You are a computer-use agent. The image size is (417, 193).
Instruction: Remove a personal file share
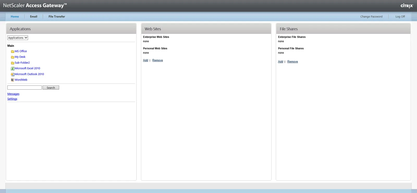click(x=293, y=62)
